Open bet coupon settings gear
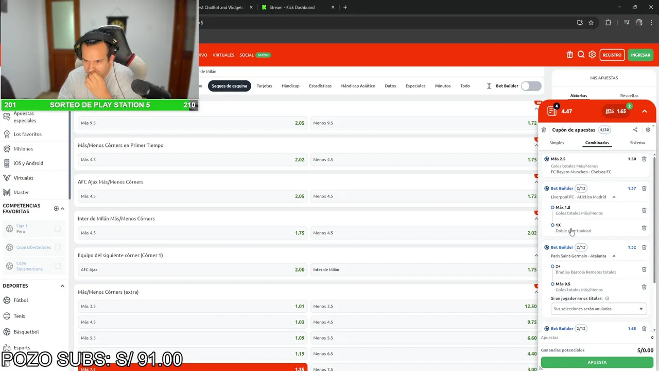Image resolution: width=659 pixels, height=371 pixels. pyautogui.click(x=648, y=130)
